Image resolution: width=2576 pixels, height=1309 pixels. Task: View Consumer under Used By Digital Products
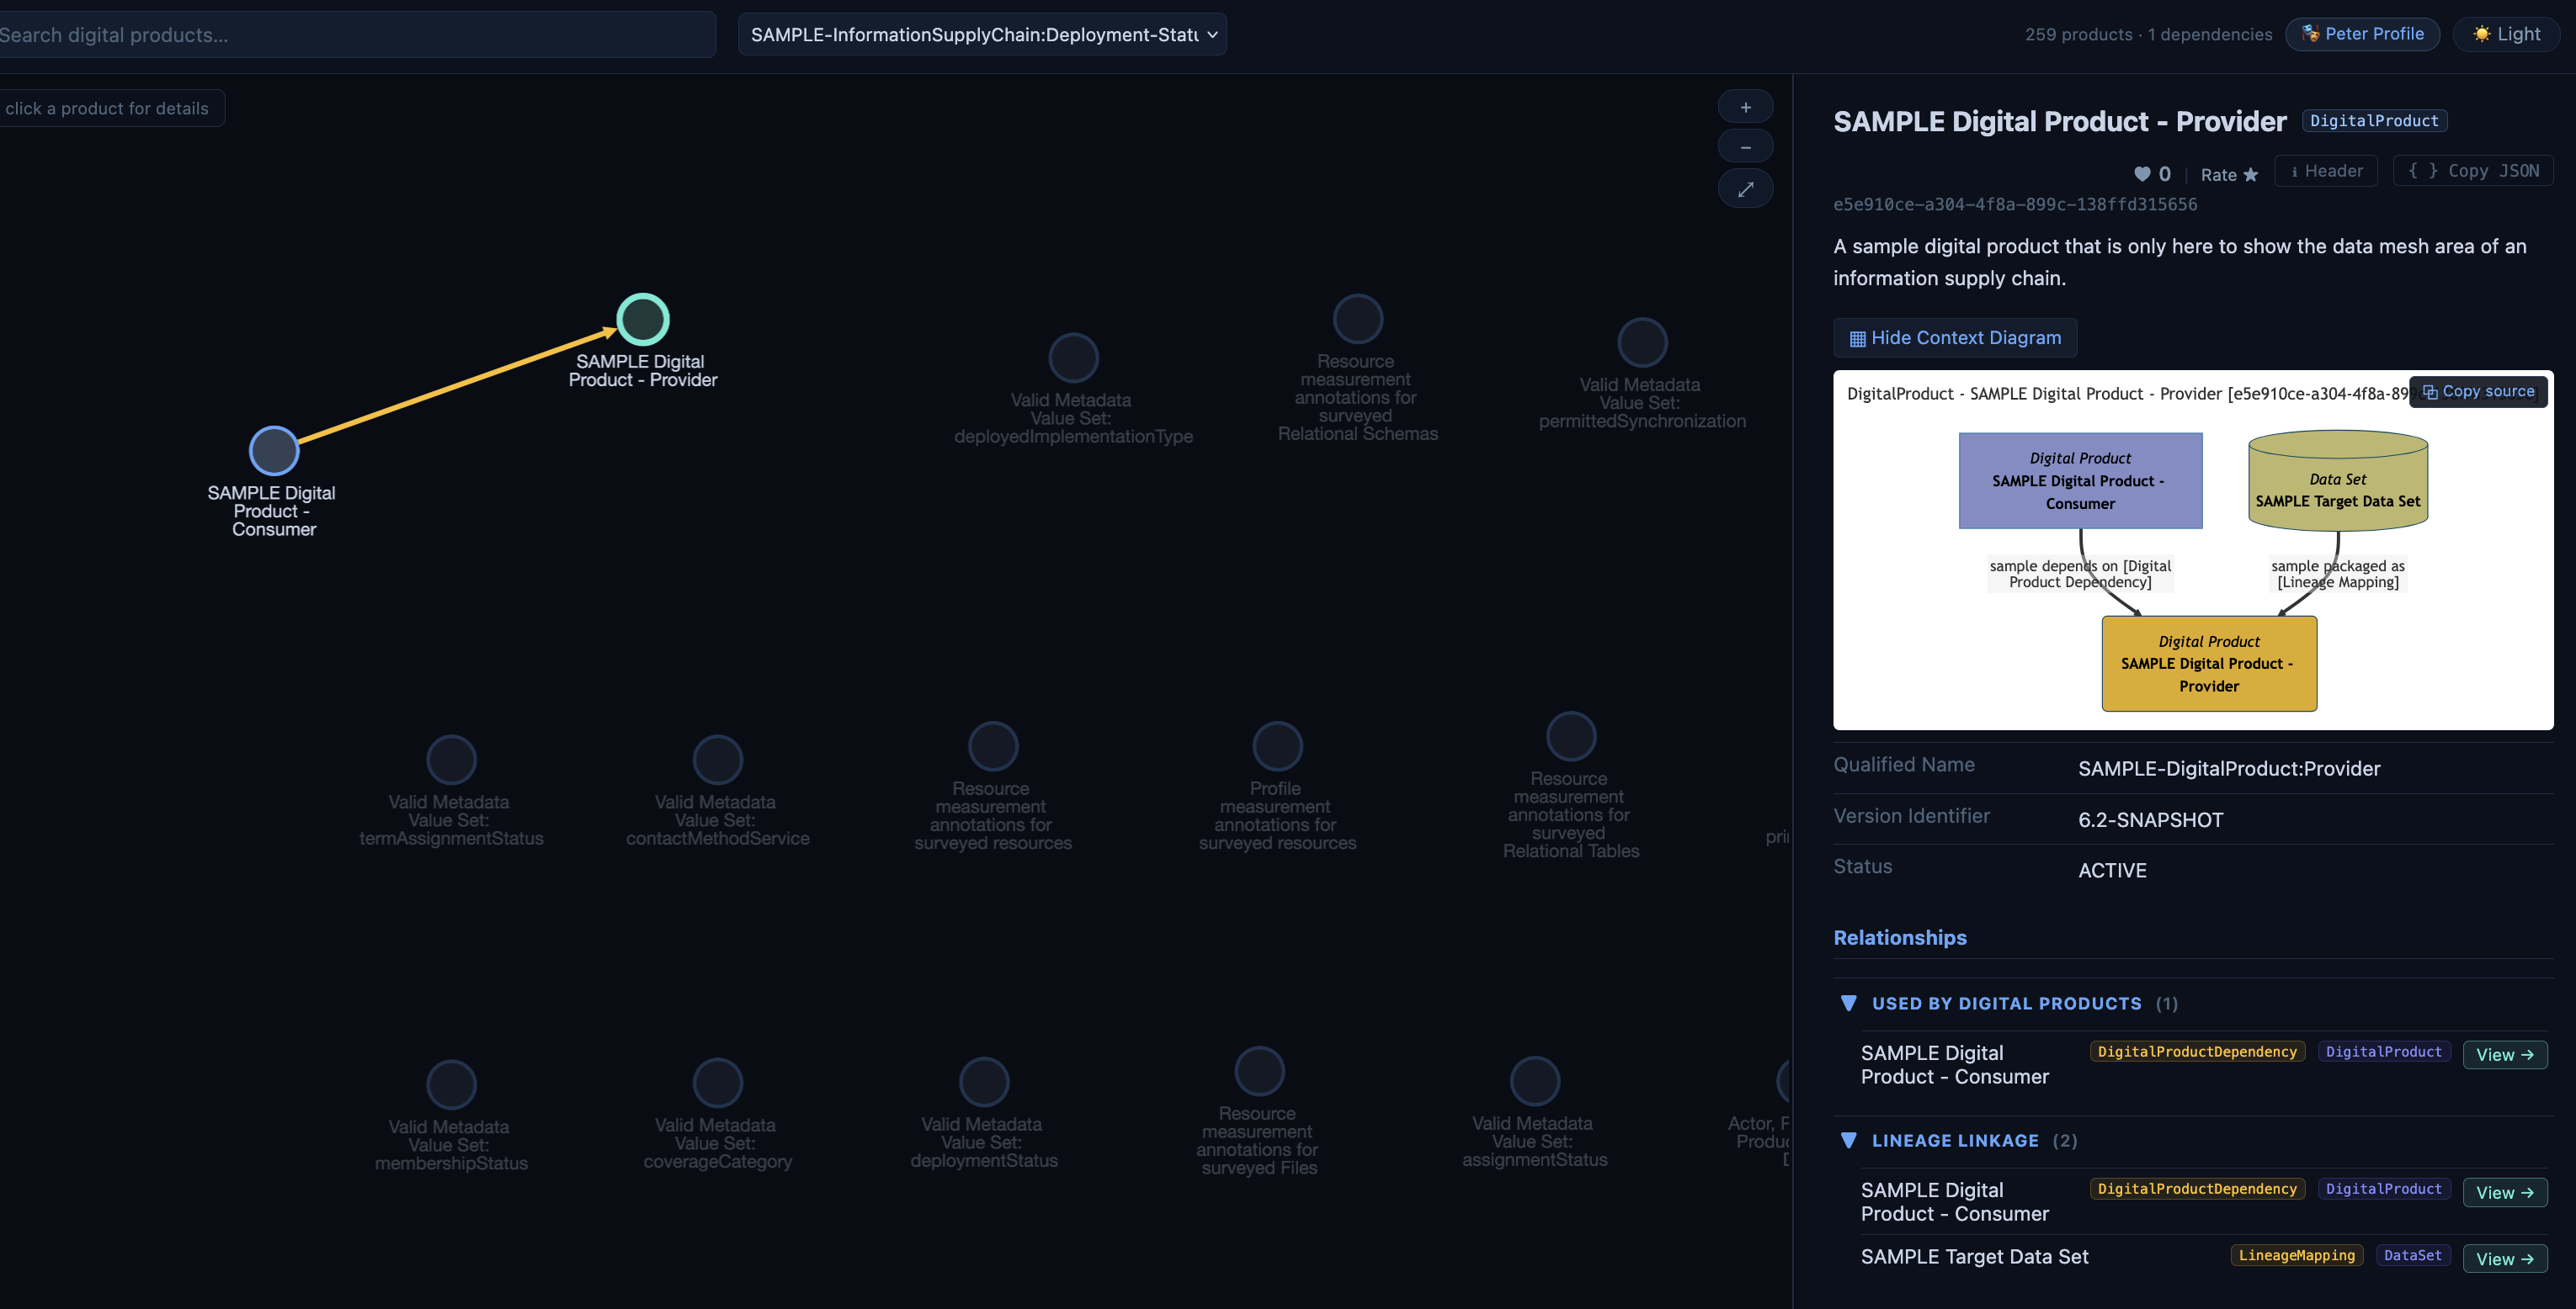2505,1055
